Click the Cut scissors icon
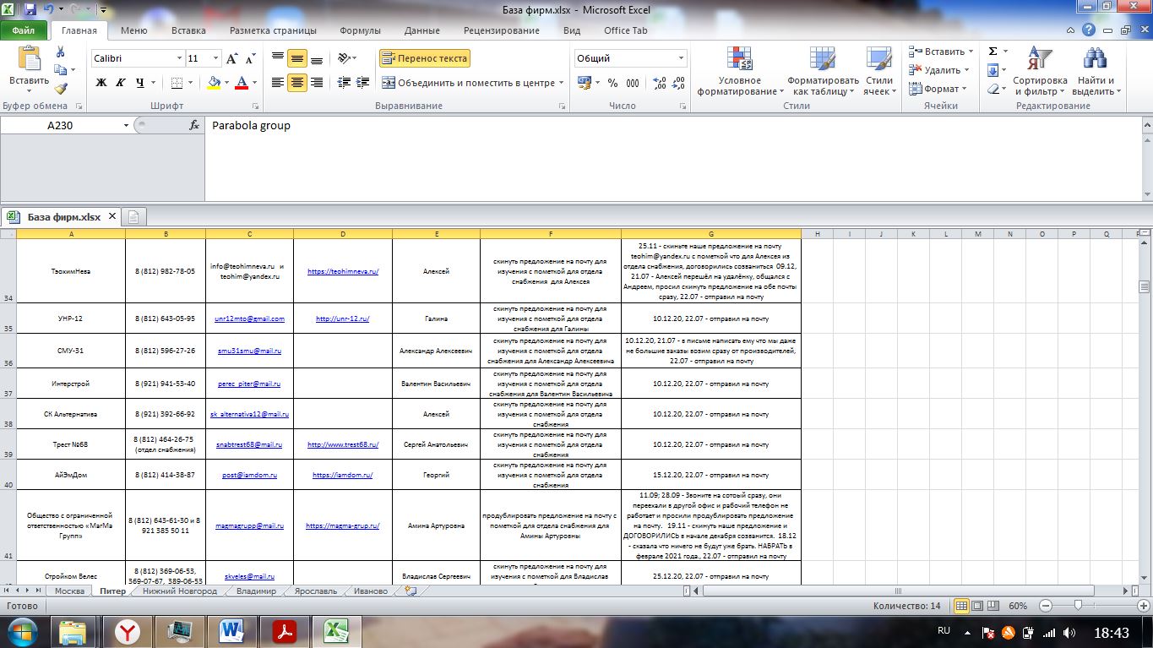This screenshot has height=648, width=1153. 60,52
